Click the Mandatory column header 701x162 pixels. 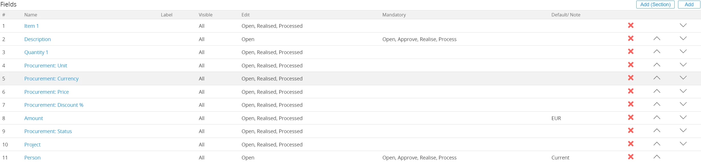tap(394, 15)
